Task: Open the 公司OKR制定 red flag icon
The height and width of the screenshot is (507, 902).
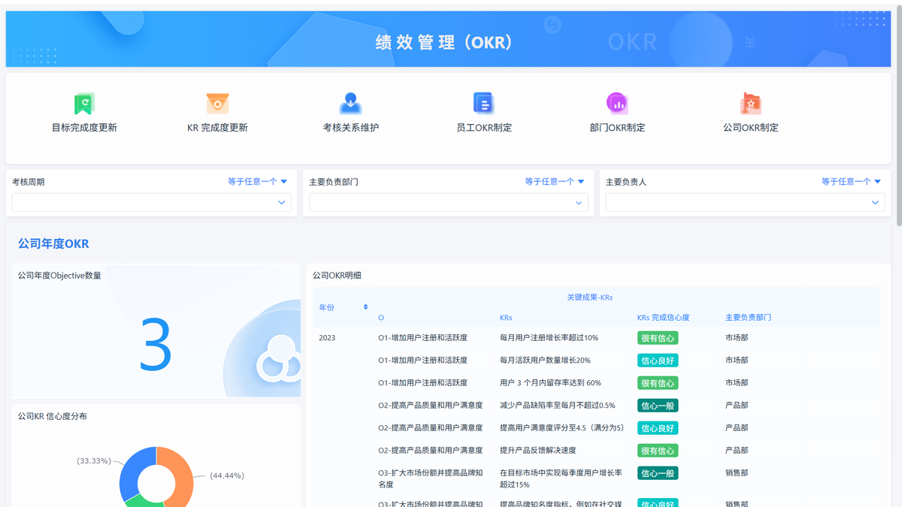Action: (750, 104)
